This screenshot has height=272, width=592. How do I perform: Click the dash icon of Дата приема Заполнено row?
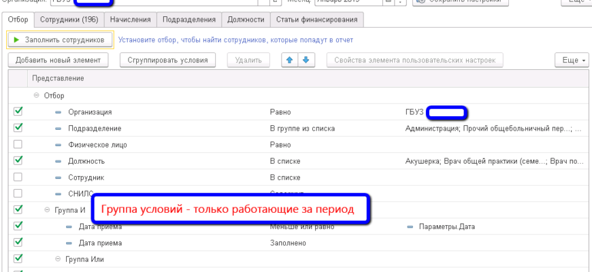point(69,243)
